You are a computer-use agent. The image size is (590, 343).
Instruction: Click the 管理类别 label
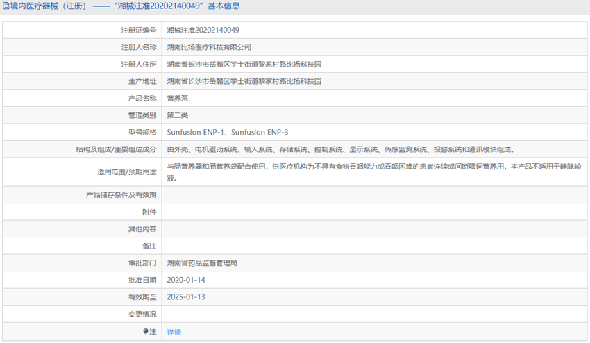pos(142,115)
